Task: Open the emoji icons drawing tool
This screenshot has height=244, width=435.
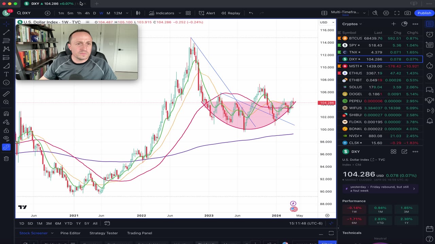Action: point(6,83)
